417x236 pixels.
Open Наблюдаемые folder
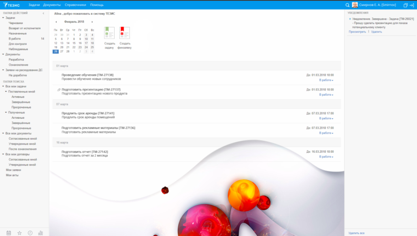coord(18,49)
